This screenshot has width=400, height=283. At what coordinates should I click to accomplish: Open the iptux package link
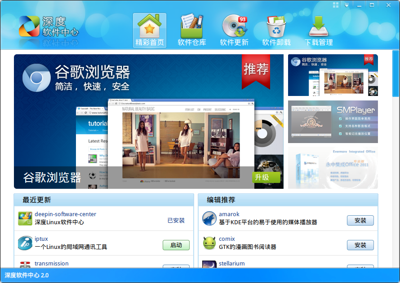[41, 239]
